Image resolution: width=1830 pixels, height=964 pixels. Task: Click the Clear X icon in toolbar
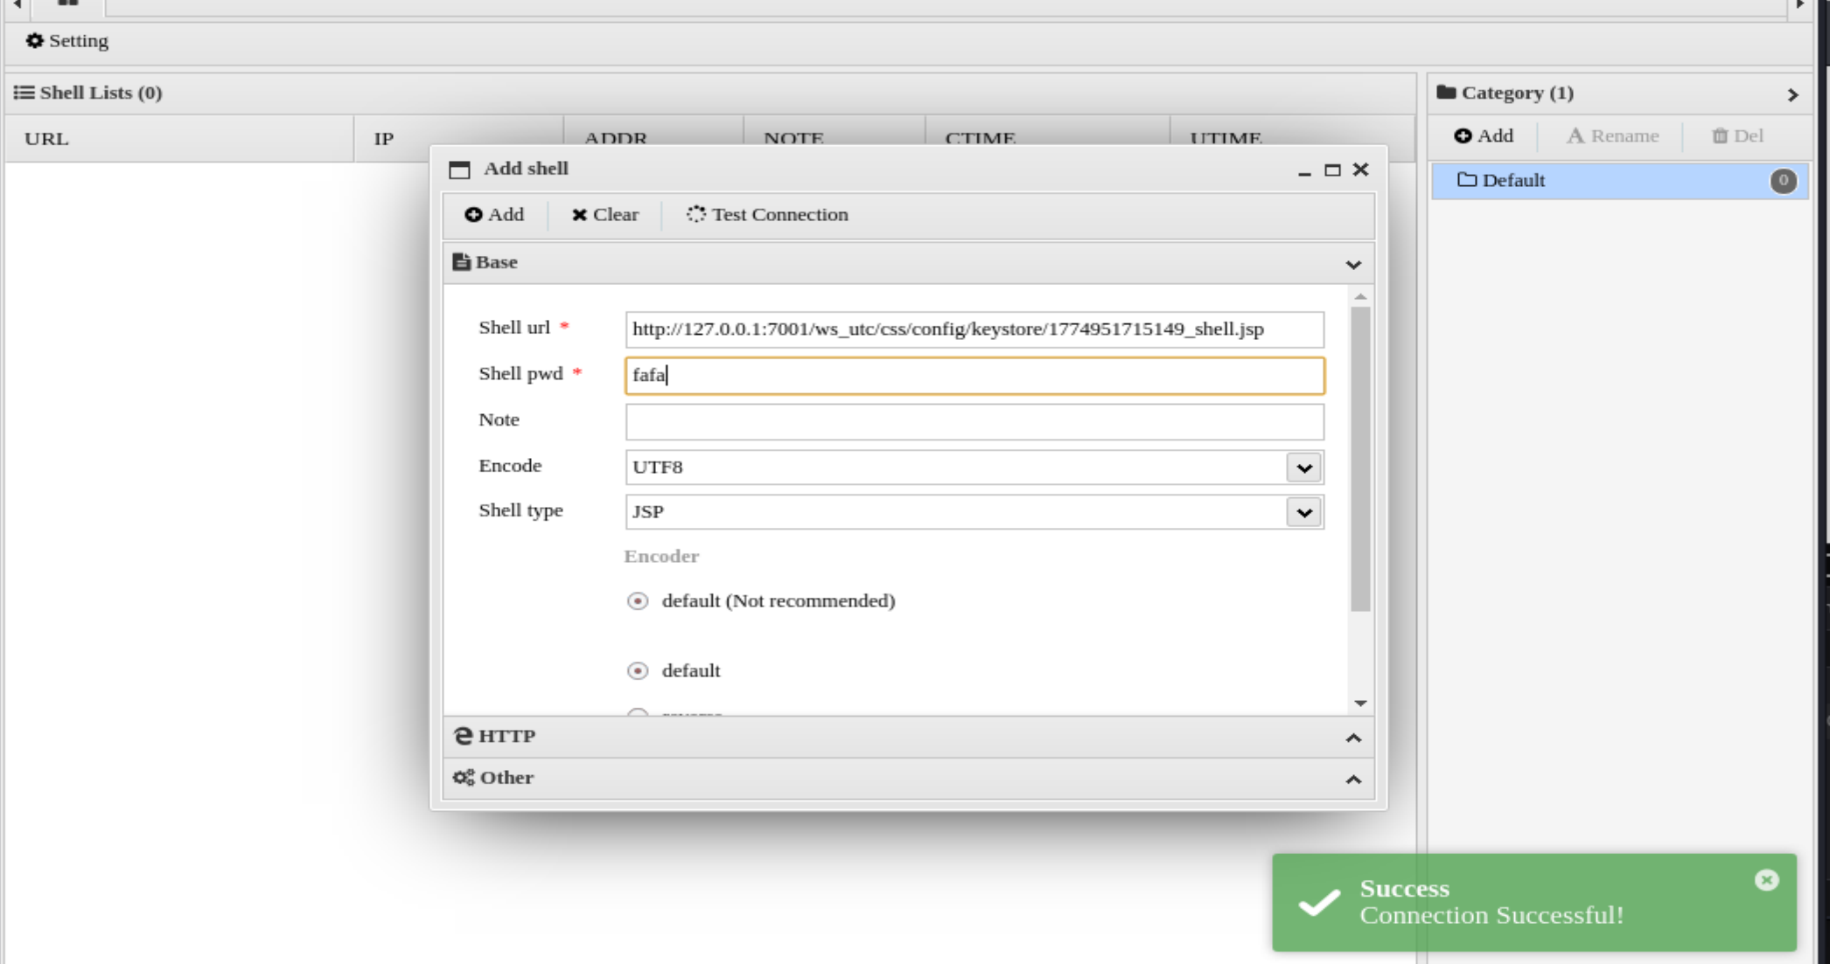[579, 215]
